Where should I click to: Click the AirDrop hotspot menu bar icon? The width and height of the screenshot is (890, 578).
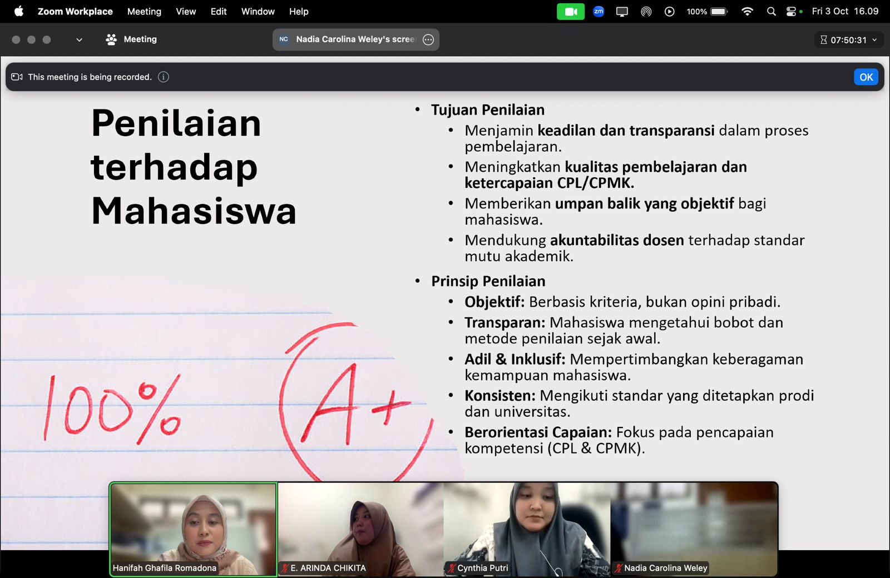(x=646, y=12)
